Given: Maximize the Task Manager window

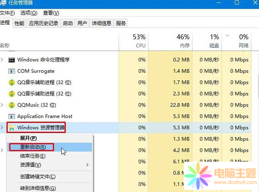Looking at the screenshot, I should coord(237,3).
